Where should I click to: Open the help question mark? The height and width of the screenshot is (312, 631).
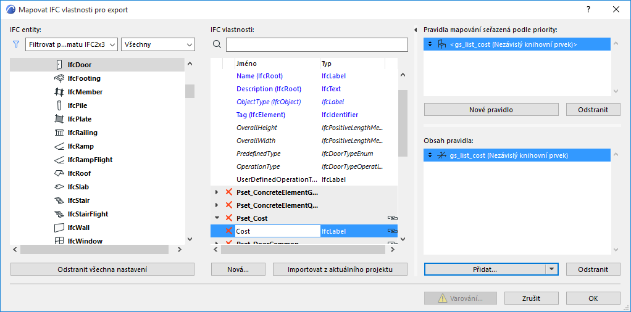pos(589,10)
